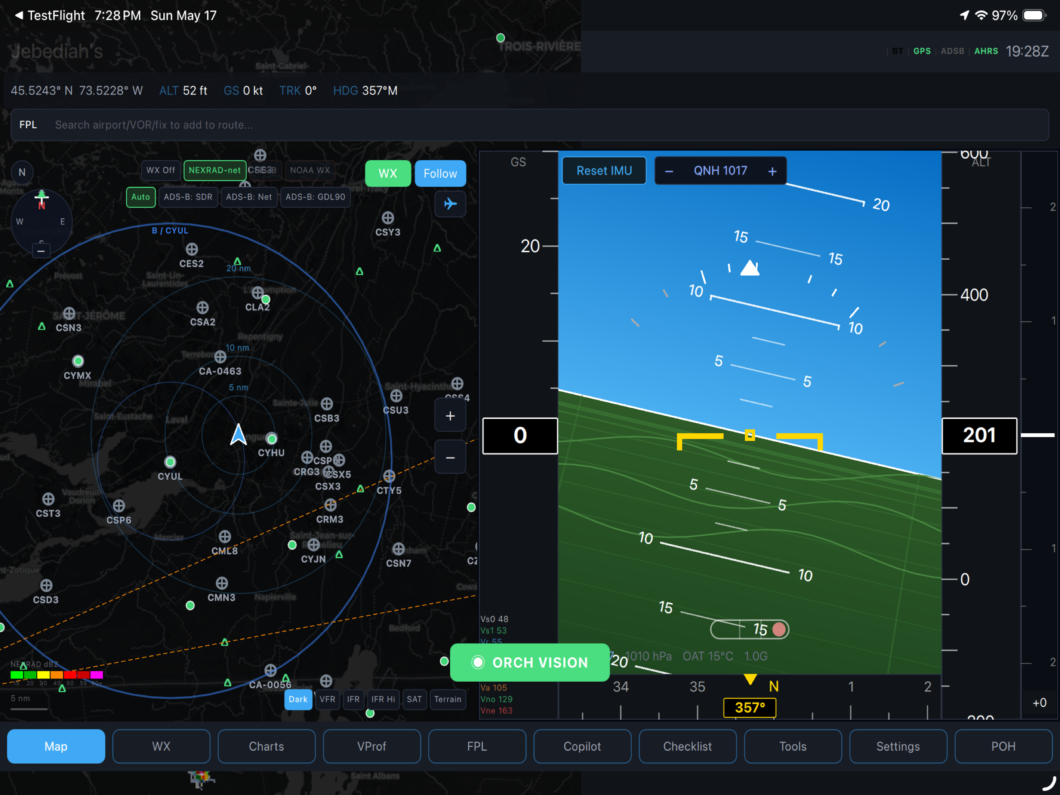Toggle NEXRAD-net weather source
Viewport: 1060px width, 795px height.
(x=215, y=170)
